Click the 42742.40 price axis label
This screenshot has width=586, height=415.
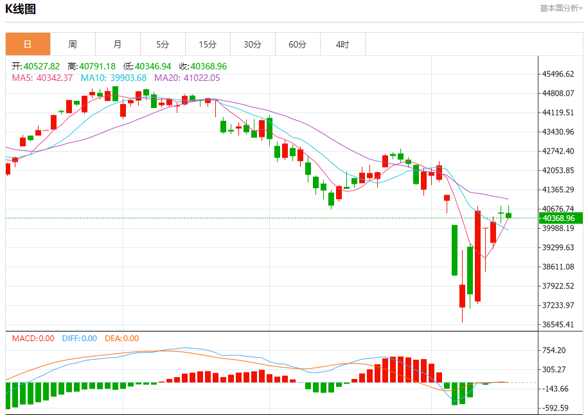point(558,151)
